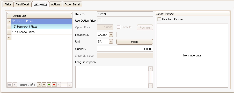Click the Media button
The image size is (234, 93).
tap(135, 42)
